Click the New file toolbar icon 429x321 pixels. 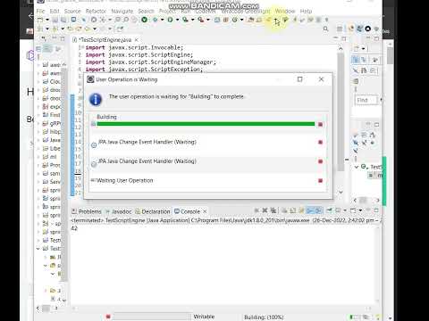(40, 20)
